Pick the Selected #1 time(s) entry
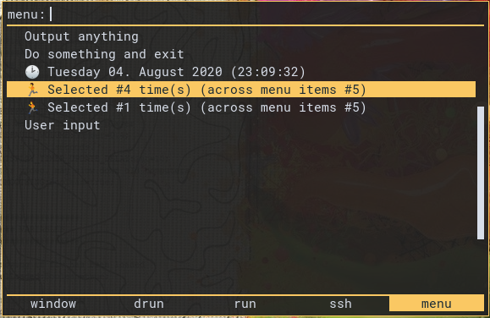The image size is (490, 318). 241,107
